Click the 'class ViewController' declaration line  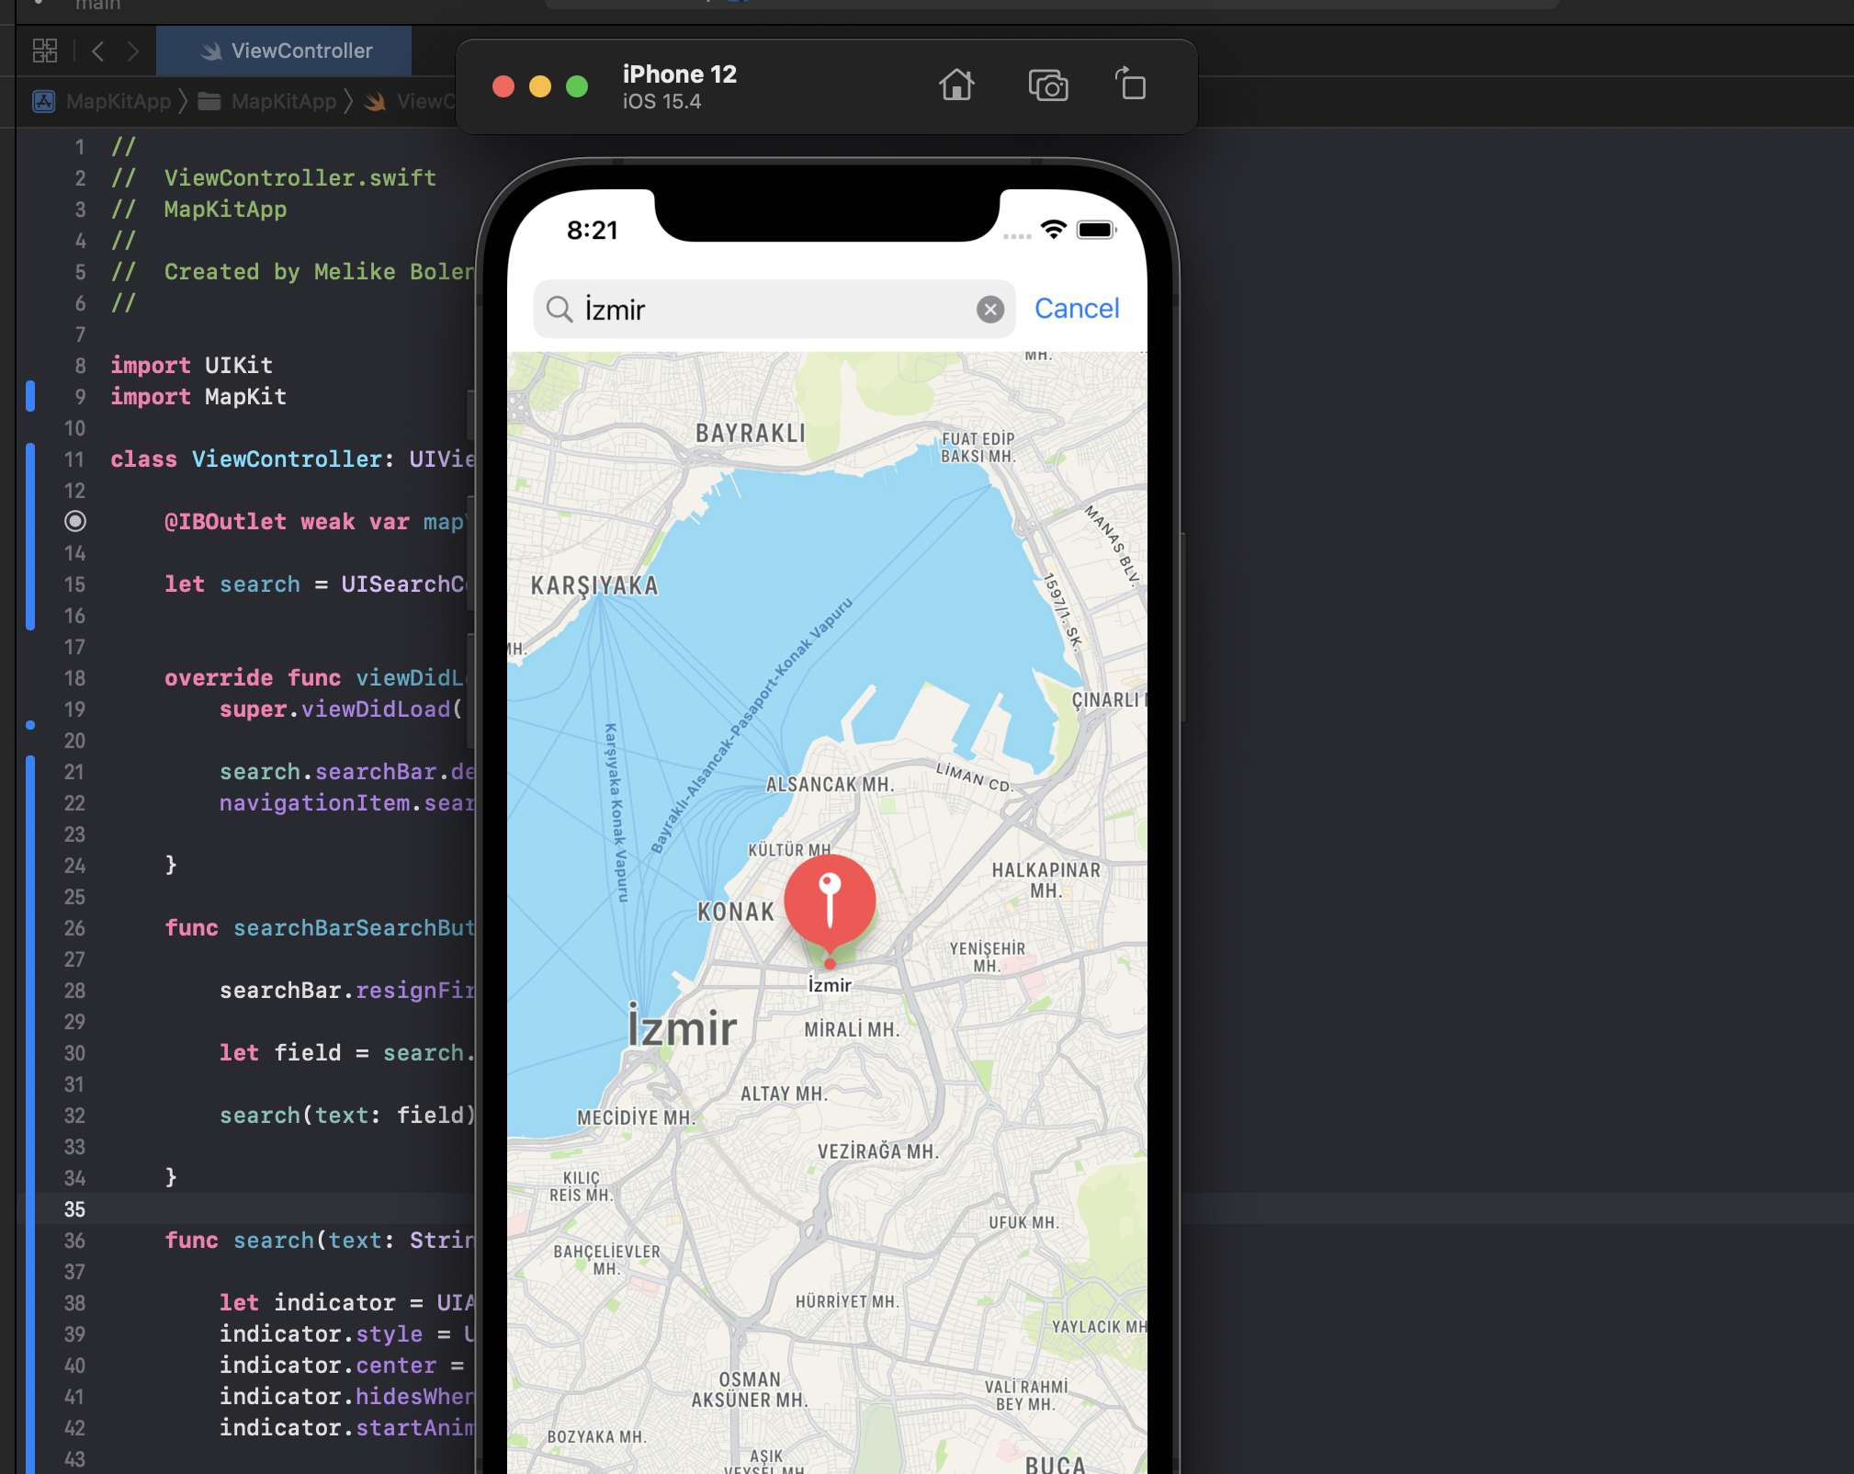pos(292,459)
